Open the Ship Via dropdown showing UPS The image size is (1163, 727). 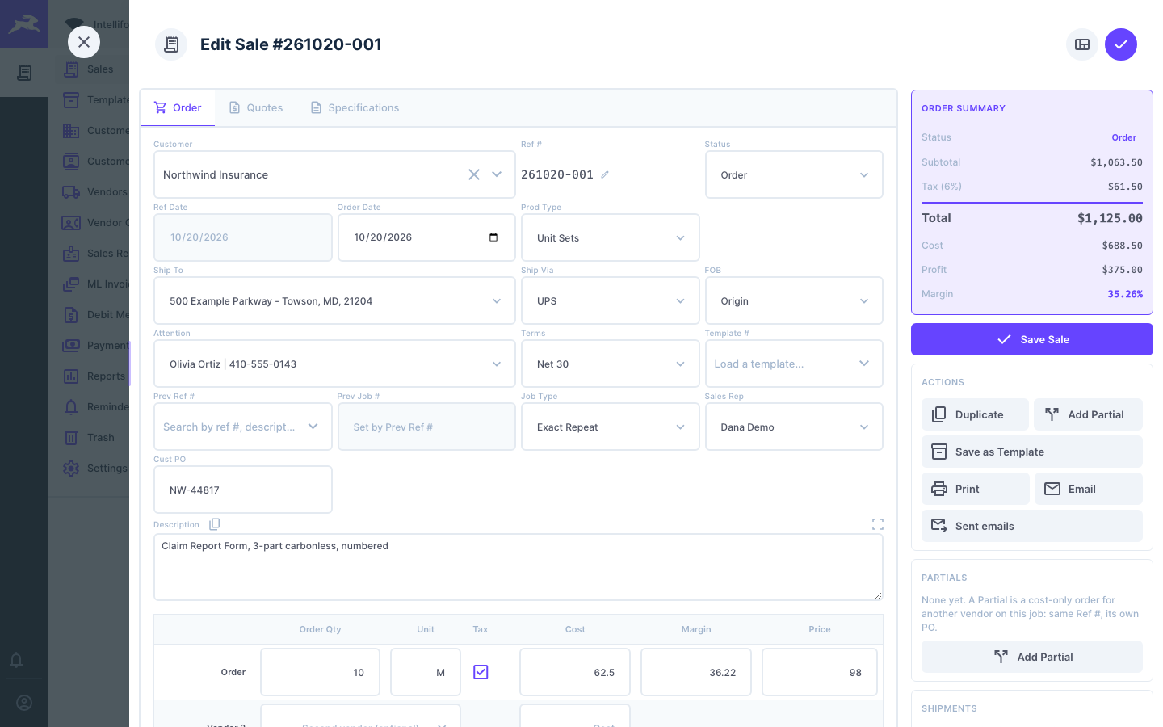[611, 300]
